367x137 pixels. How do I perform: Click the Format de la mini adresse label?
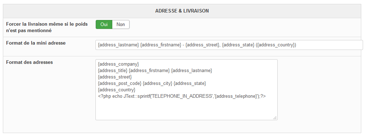(36, 43)
